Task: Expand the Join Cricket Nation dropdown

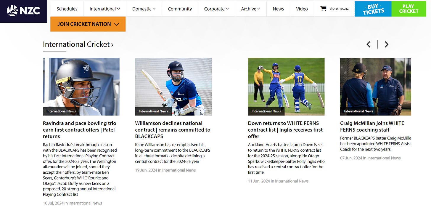Action: click(88, 24)
